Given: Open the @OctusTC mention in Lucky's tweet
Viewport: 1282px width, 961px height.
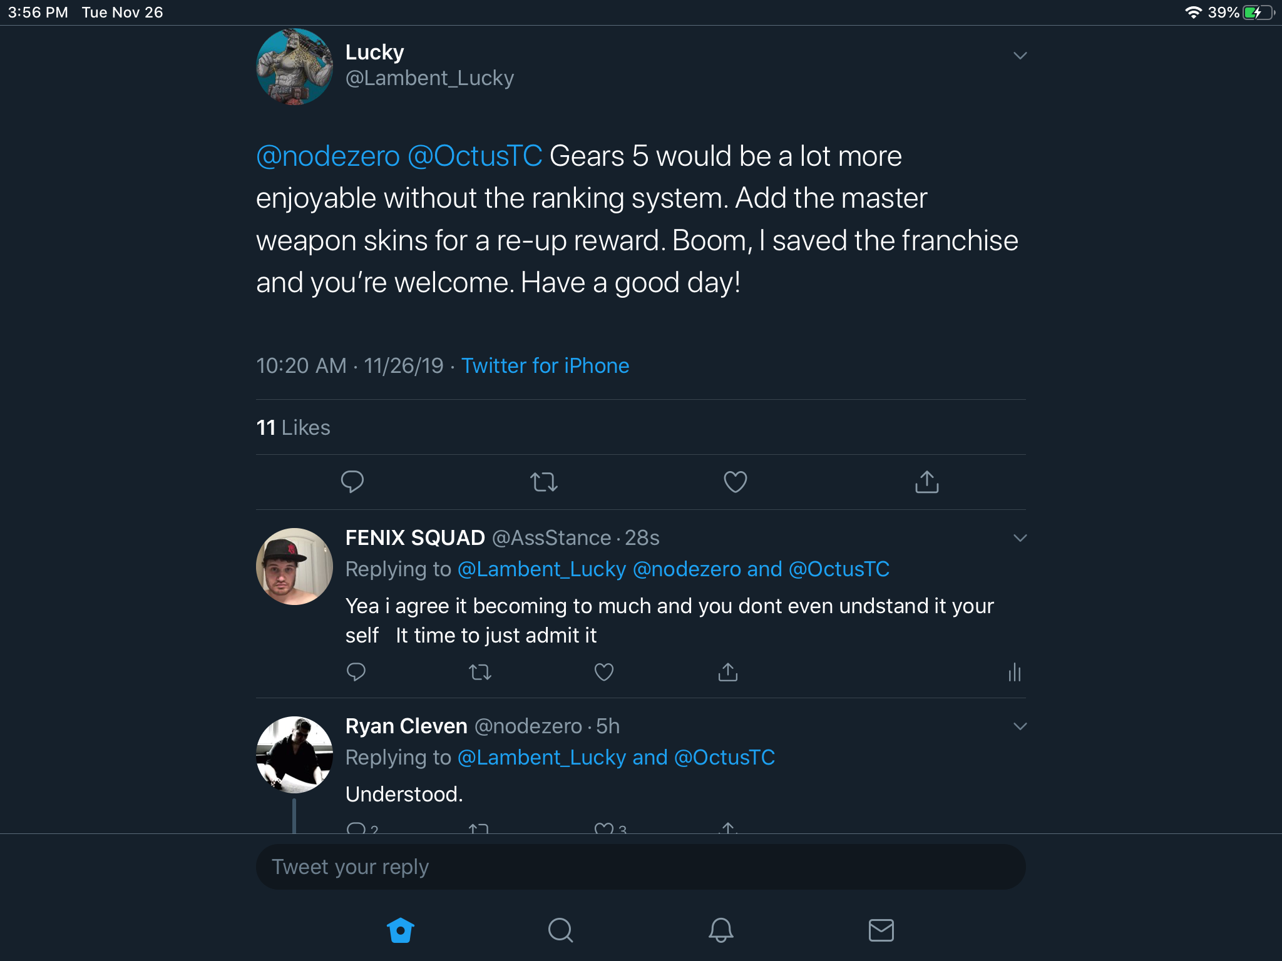Looking at the screenshot, I should (475, 156).
